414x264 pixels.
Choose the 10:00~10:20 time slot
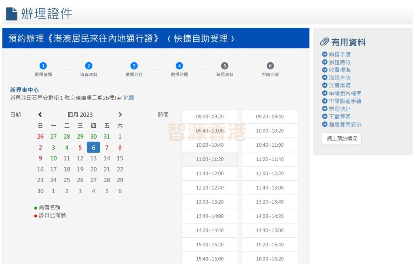point(270,131)
